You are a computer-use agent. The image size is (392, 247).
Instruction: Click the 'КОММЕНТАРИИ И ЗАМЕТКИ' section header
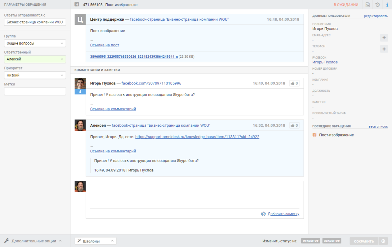[x=97, y=70]
